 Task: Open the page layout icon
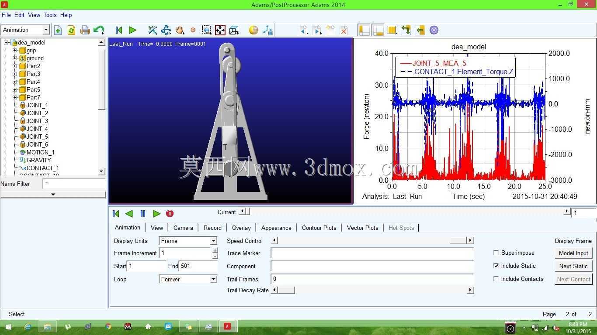pyautogui.click(x=392, y=30)
